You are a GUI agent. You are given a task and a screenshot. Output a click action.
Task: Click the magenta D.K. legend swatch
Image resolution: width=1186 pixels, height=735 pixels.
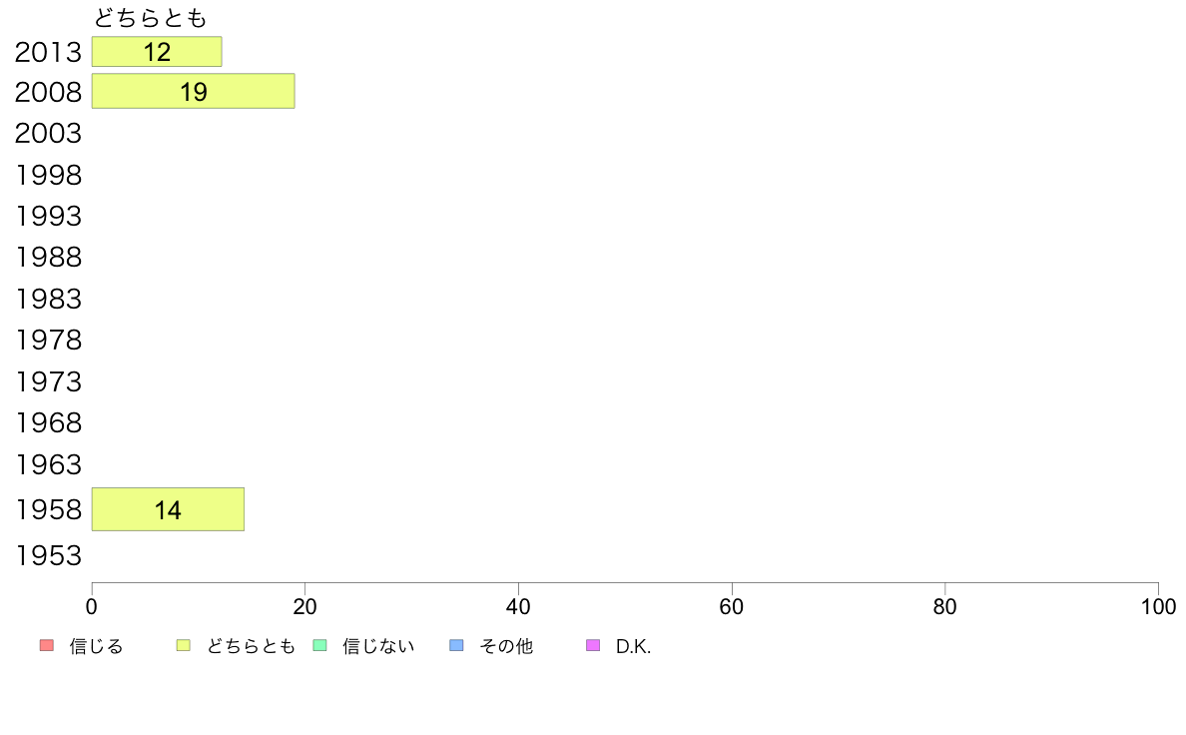(593, 646)
